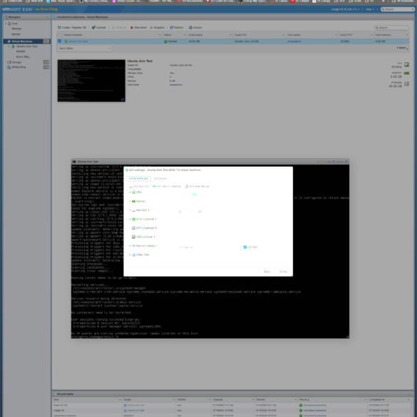Click the Refresh toolbar button
417x417 pixels.
pos(177,28)
